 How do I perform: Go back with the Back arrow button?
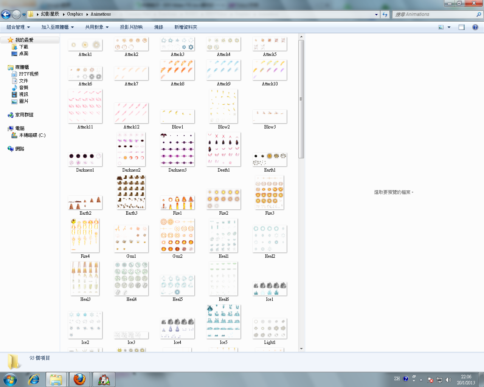(x=6, y=14)
